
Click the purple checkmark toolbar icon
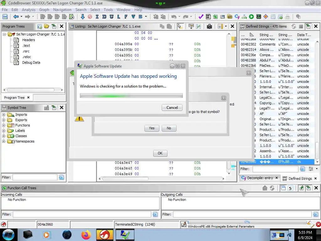click(201, 17)
